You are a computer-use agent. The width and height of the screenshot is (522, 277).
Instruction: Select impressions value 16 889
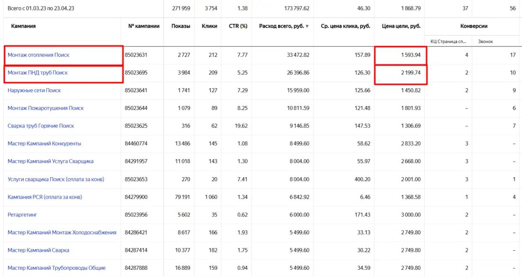click(x=182, y=267)
